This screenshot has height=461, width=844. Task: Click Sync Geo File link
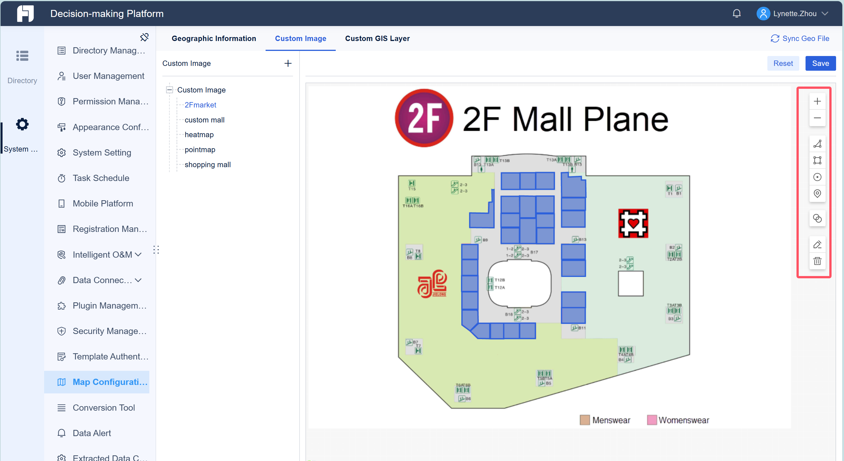800,38
